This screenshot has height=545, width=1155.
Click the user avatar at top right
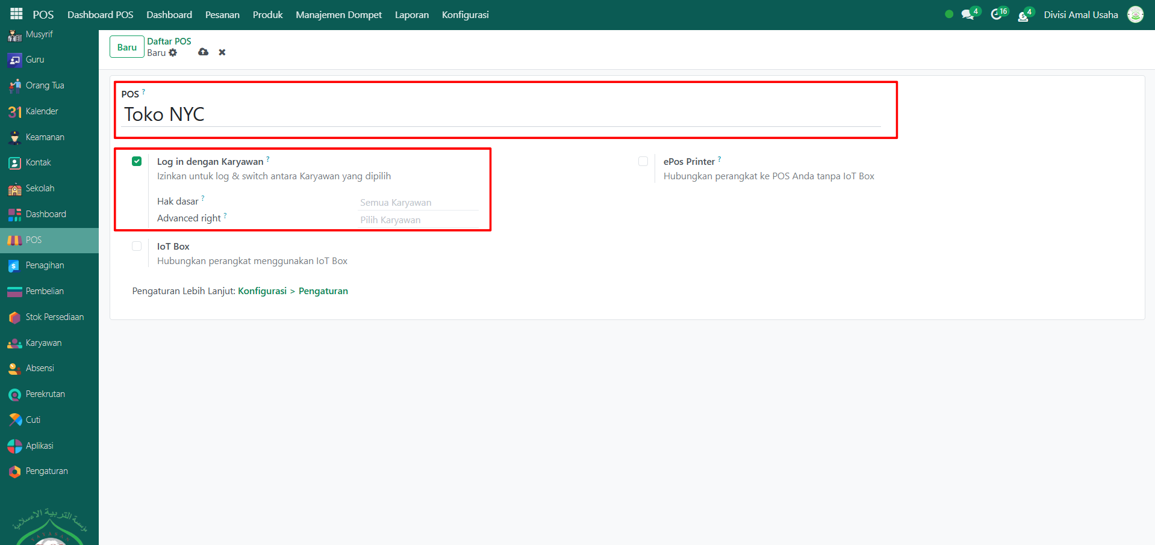(1135, 14)
